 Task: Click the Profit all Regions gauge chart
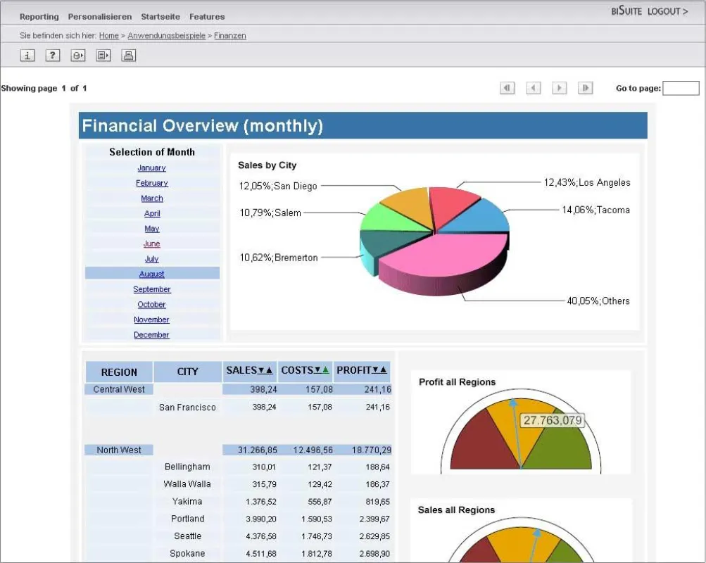(521, 431)
